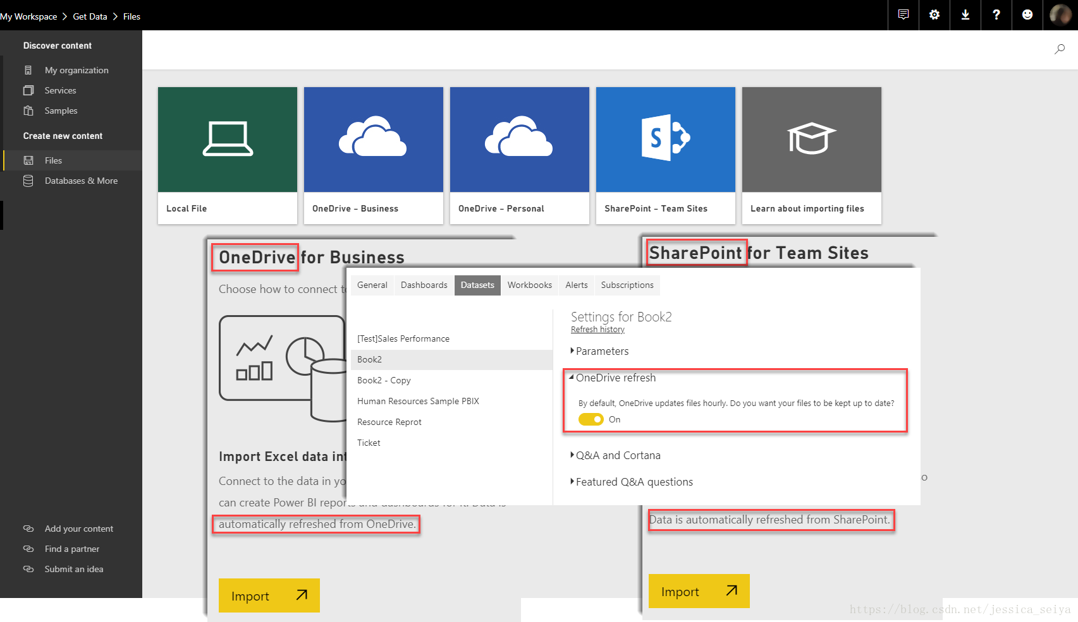
Task: Open Samples in sidebar
Action: click(61, 111)
